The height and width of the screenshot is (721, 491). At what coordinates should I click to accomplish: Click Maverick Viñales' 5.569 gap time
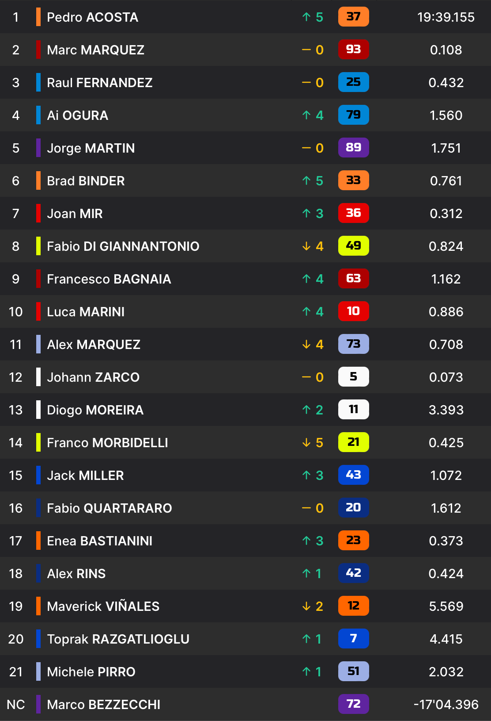coord(446,606)
